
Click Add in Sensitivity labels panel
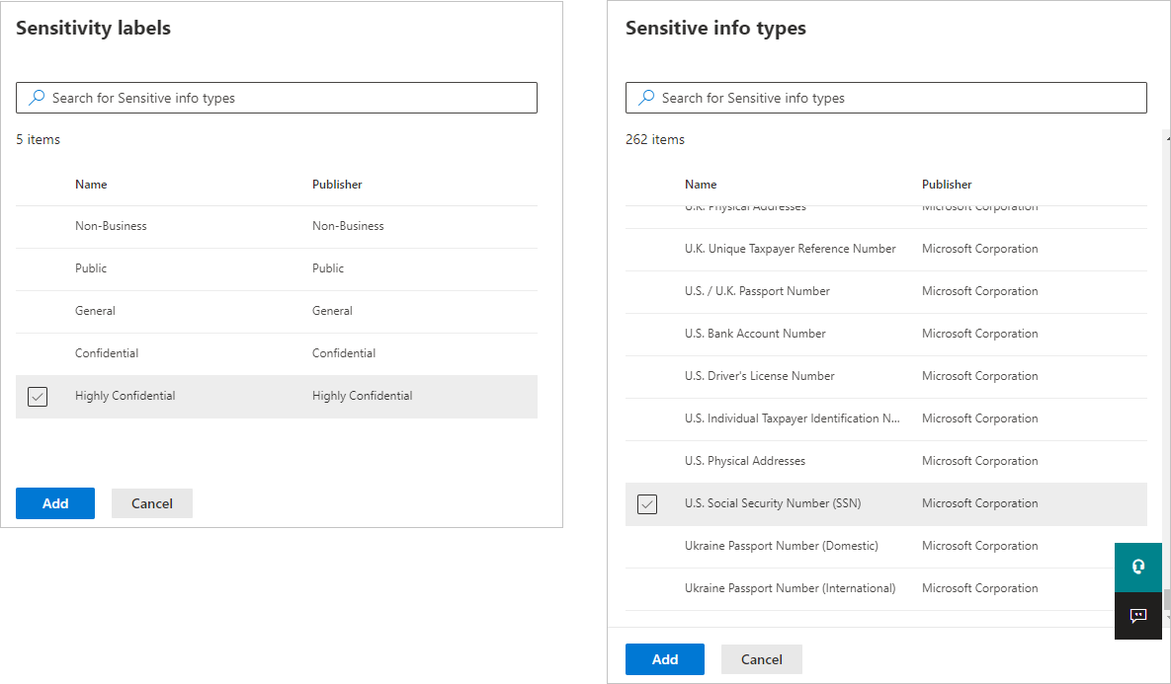point(55,503)
